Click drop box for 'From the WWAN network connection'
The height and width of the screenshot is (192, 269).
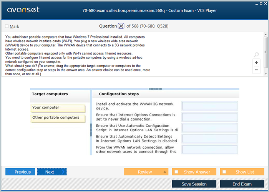[x=210, y=149]
